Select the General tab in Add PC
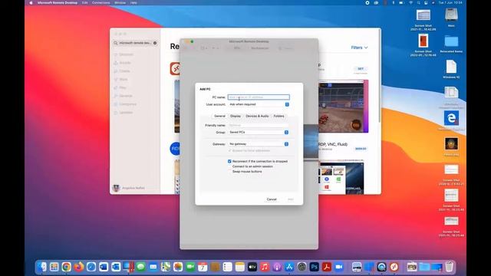Viewport: 491px width, 276px height. click(x=219, y=116)
